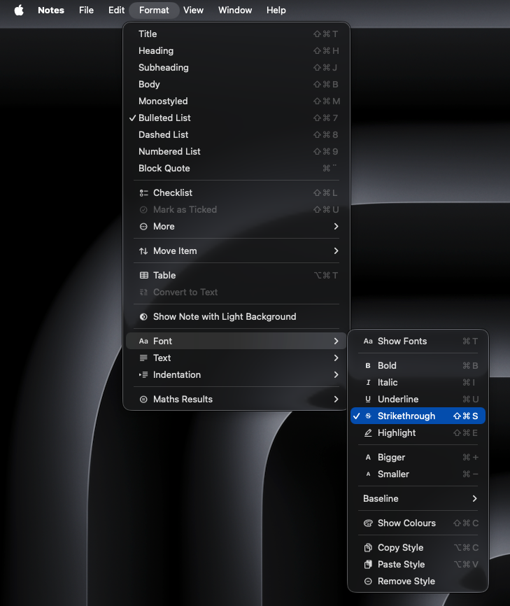Image resolution: width=510 pixels, height=606 pixels.
Task: Click the Paste Style clipboard icon
Action: 368,565
